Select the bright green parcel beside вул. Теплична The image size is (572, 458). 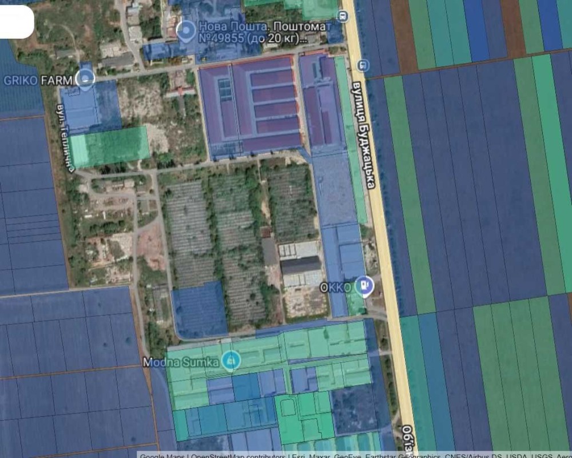pyautogui.click(x=110, y=147)
